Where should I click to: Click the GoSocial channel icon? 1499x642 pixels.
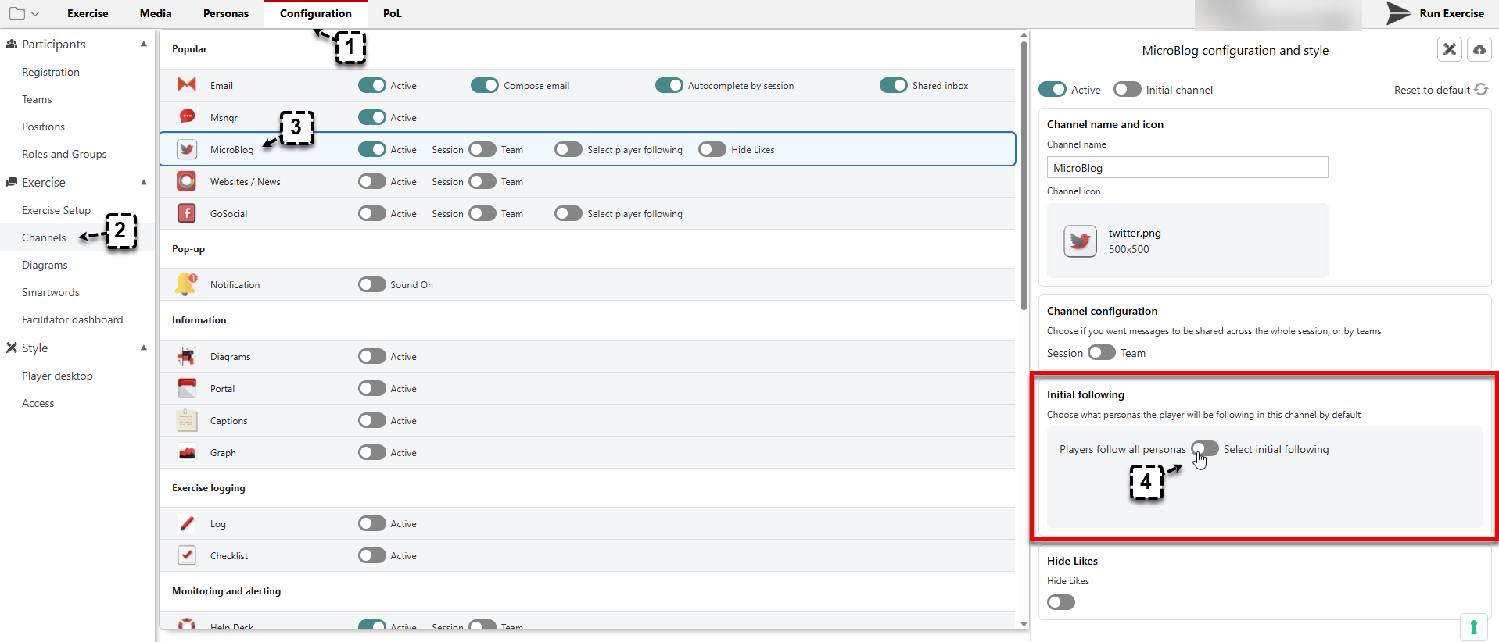(x=187, y=213)
